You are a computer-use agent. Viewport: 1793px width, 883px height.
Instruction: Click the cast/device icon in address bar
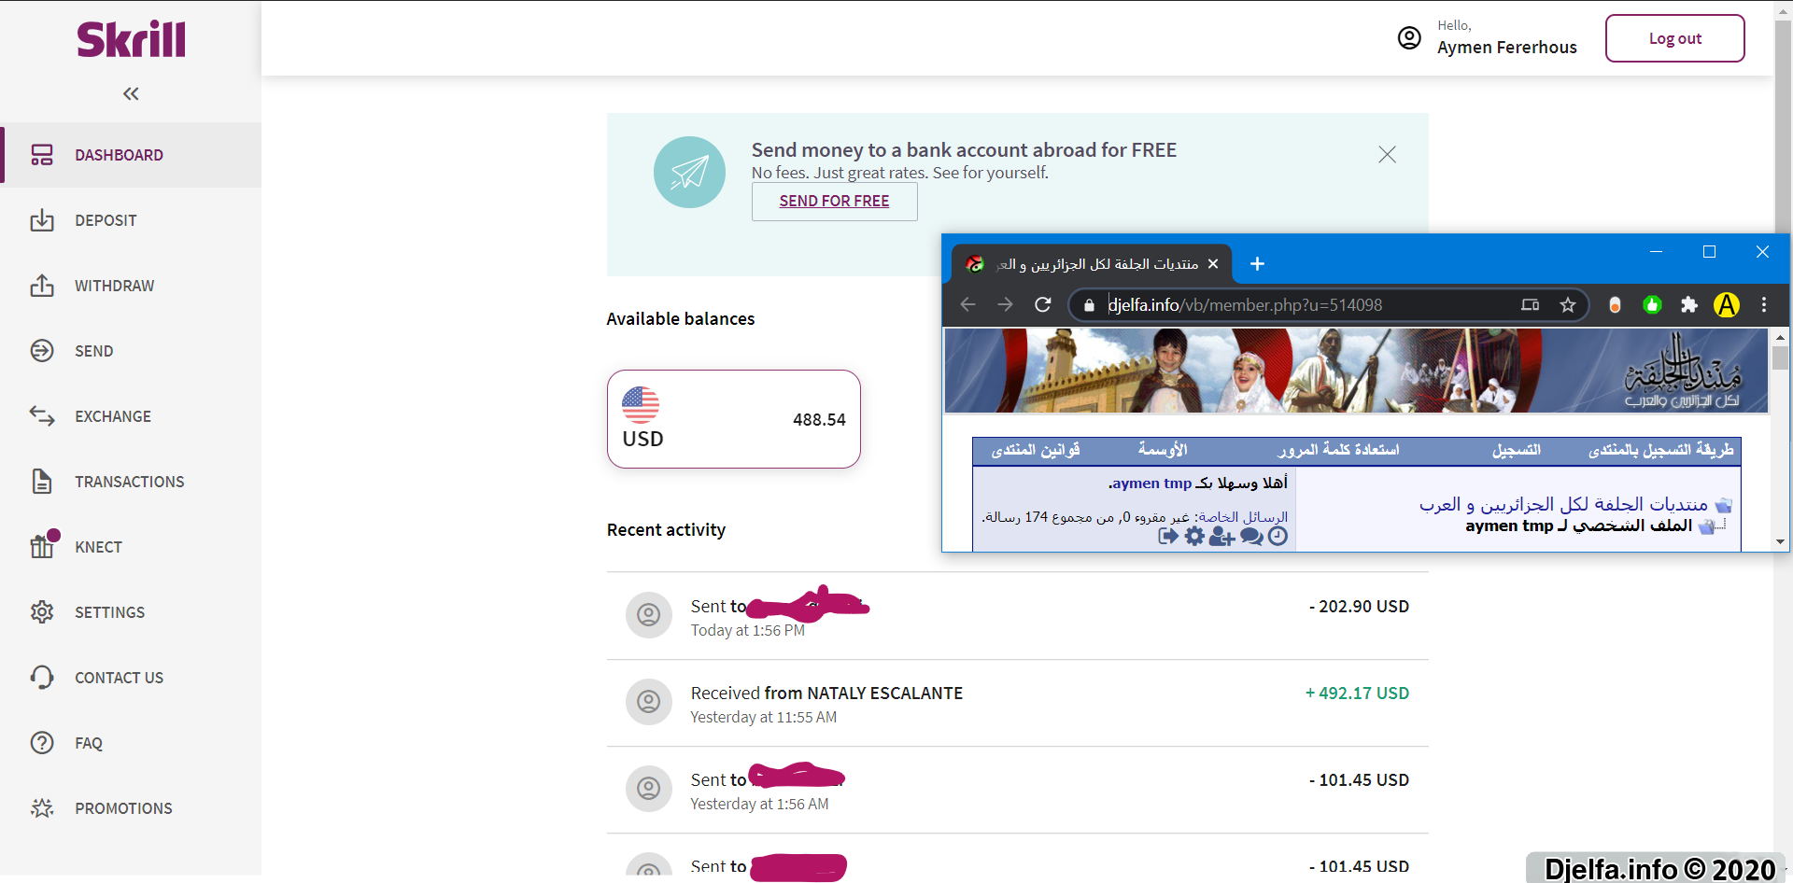(x=1530, y=304)
